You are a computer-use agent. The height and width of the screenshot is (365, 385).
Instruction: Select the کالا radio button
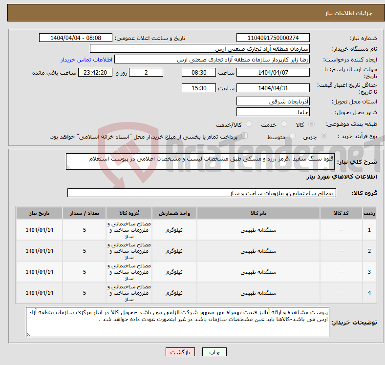point(311,124)
